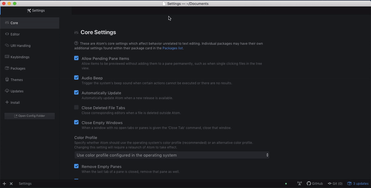Click the plus icon in status bar
Image resolution: width=371 pixels, height=188 pixels.
4,183
